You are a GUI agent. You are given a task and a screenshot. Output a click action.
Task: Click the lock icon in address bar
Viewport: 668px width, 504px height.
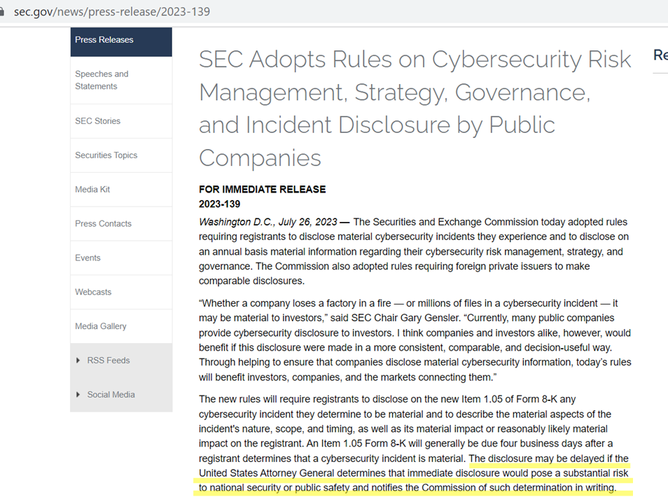point(3,12)
